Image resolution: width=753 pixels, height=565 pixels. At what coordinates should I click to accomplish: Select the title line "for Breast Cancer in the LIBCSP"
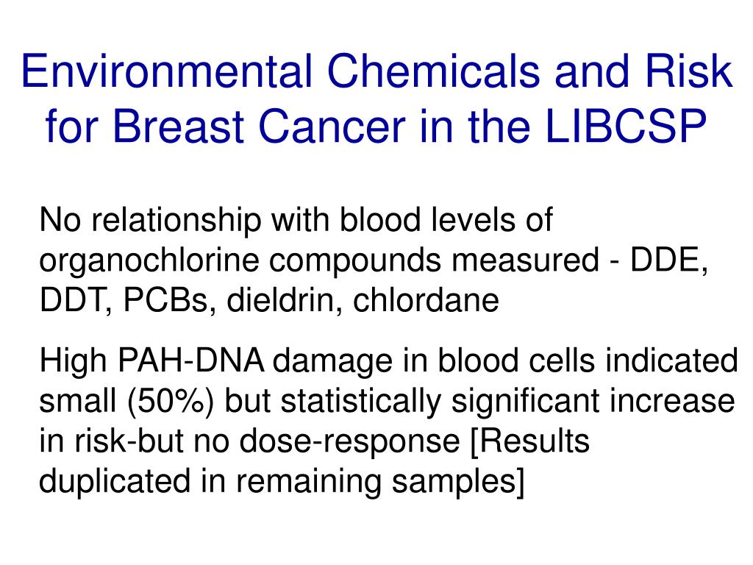(376, 127)
